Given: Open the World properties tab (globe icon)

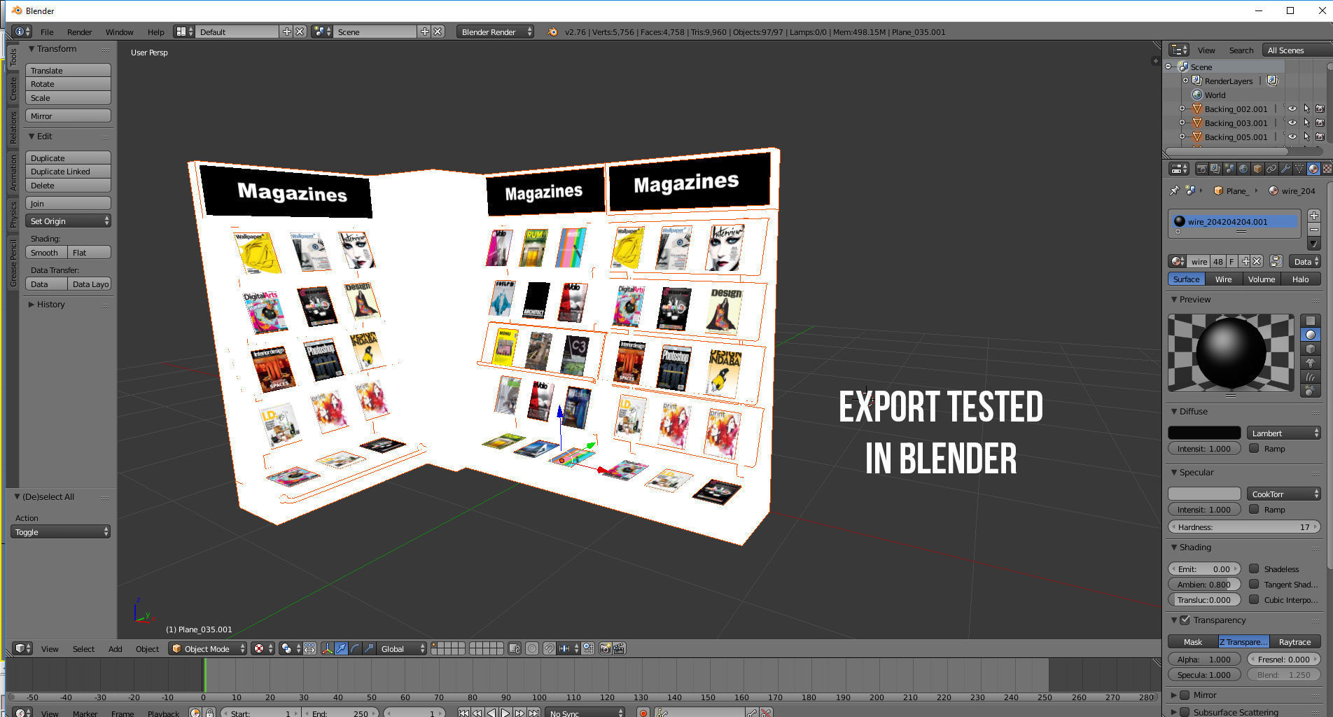Looking at the screenshot, I should tap(1243, 169).
